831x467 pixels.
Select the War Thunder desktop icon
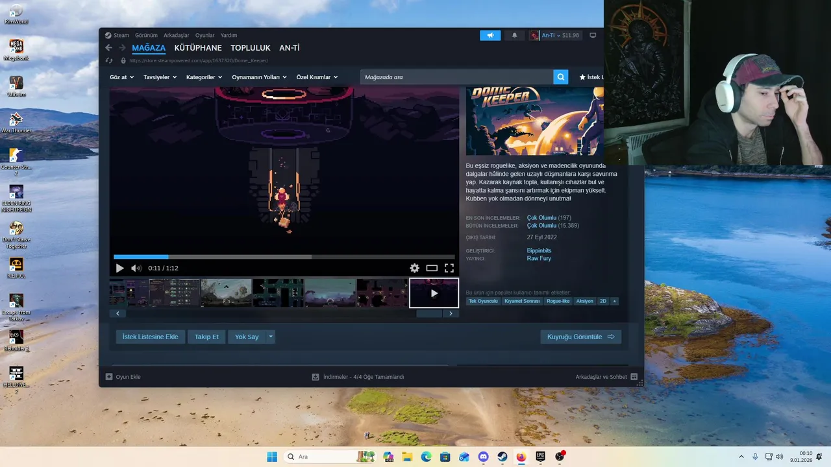coord(16,122)
